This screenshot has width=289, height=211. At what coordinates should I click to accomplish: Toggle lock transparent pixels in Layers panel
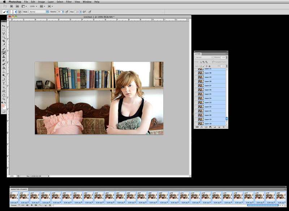(x=201, y=66)
